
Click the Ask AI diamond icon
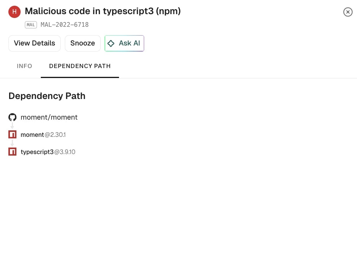click(x=111, y=43)
